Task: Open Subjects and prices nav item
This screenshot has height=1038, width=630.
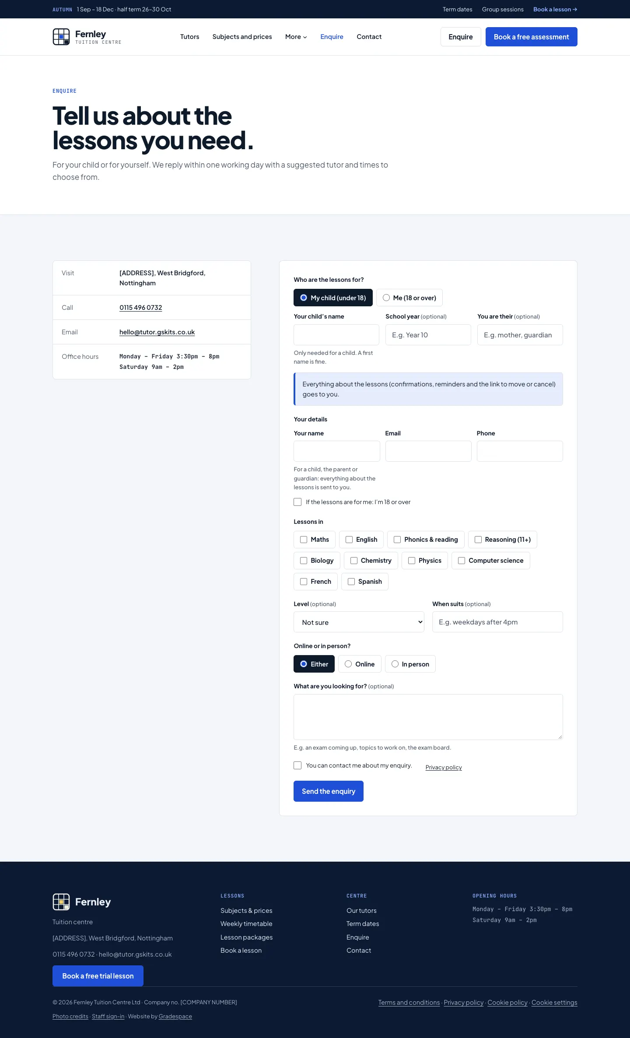Action: 242,37
